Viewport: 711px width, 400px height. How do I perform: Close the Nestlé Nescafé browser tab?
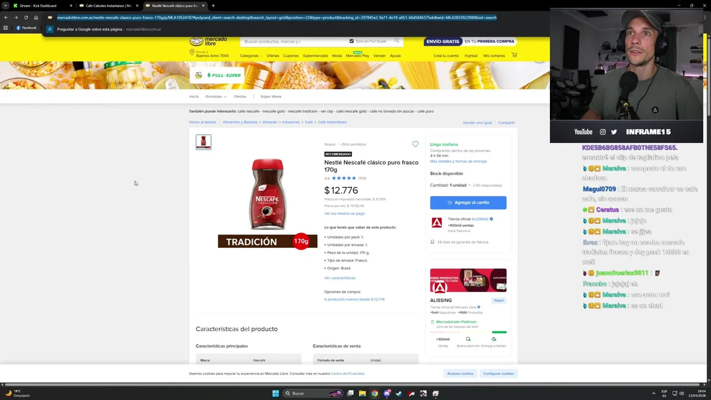point(203,6)
